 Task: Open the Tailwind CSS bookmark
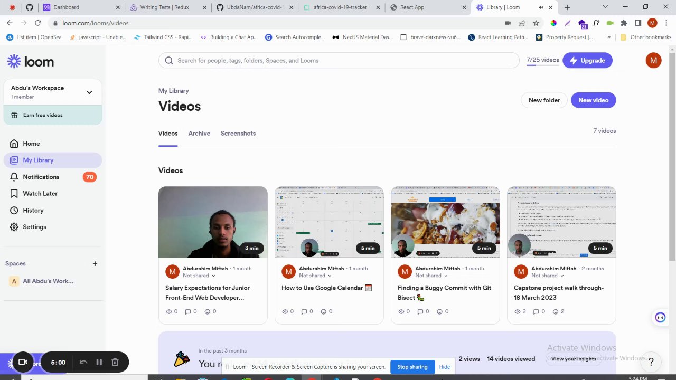pos(163,37)
